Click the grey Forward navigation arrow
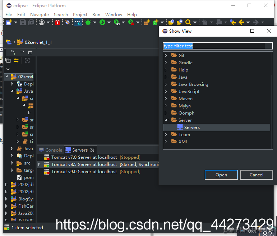The width and height of the screenshot is (277, 236). click(x=256, y=22)
